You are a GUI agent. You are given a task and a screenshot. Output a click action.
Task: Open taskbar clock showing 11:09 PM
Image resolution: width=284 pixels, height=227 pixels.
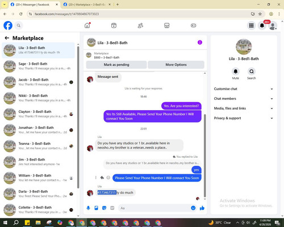point(265,222)
